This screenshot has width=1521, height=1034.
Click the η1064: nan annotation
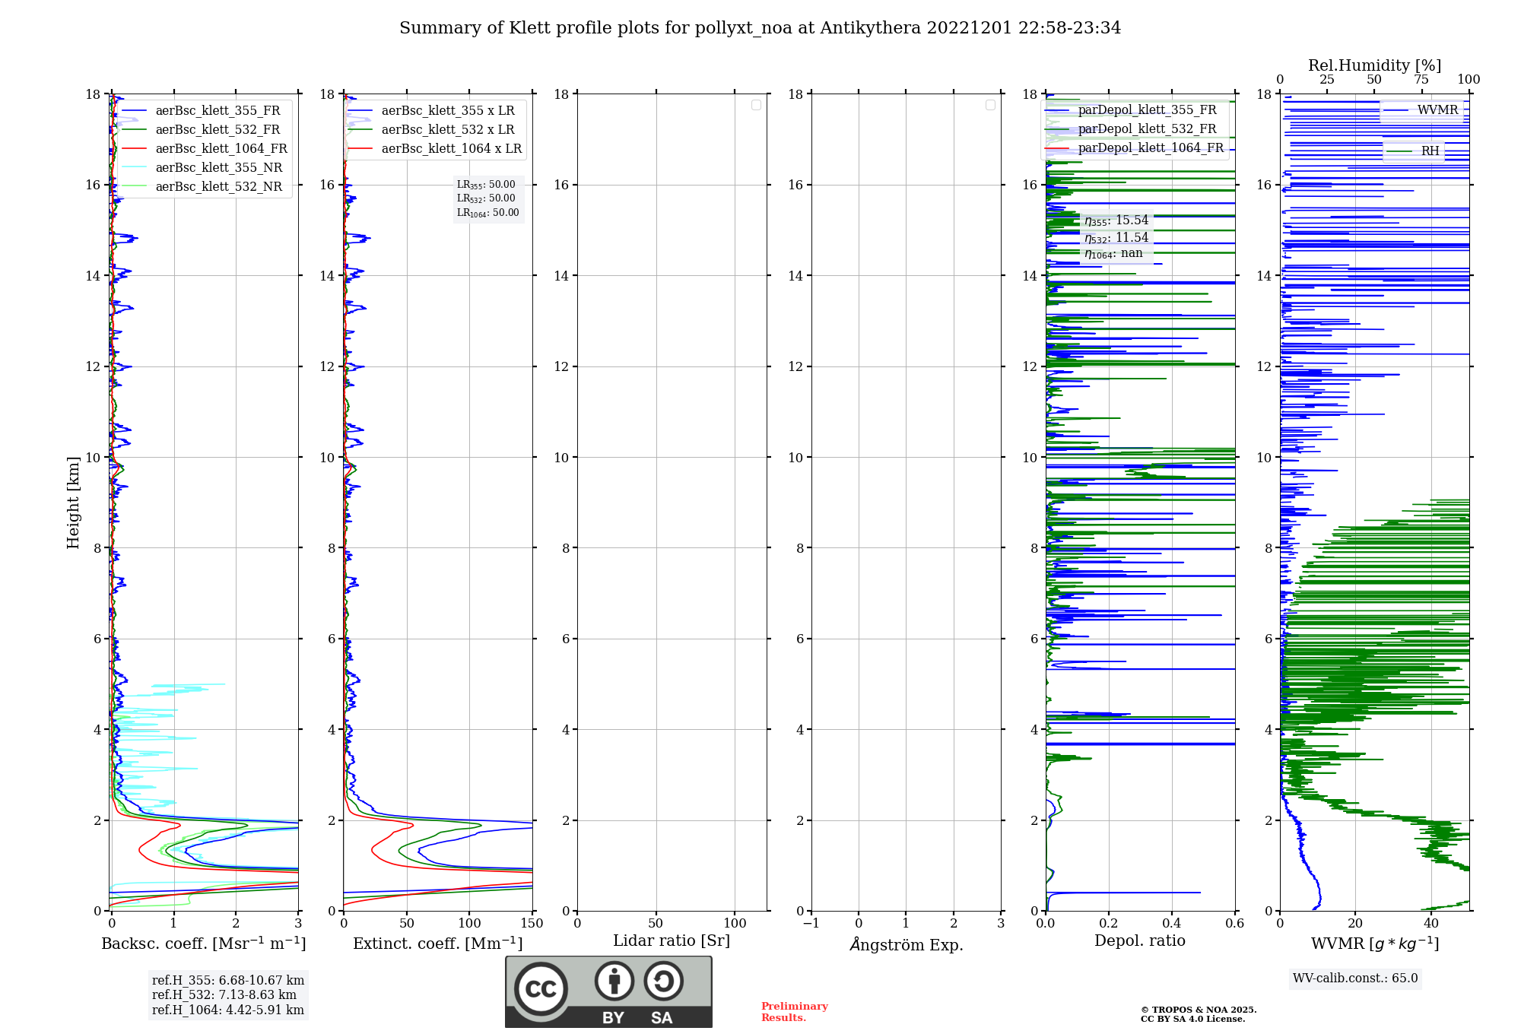pyautogui.click(x=1113, y=254)
